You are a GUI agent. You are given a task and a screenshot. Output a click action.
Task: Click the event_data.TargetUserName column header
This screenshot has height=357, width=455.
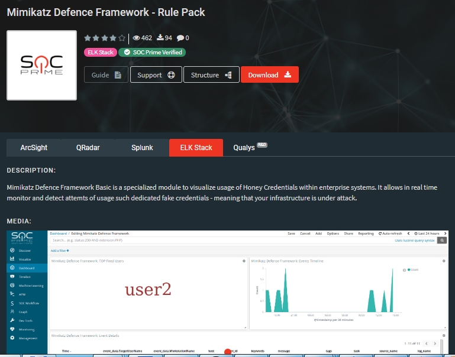tap(122, 351)
